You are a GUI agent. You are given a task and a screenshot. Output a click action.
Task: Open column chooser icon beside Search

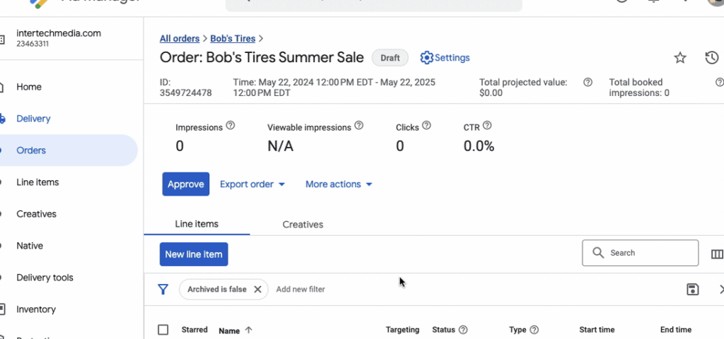[x=717, y=254]
